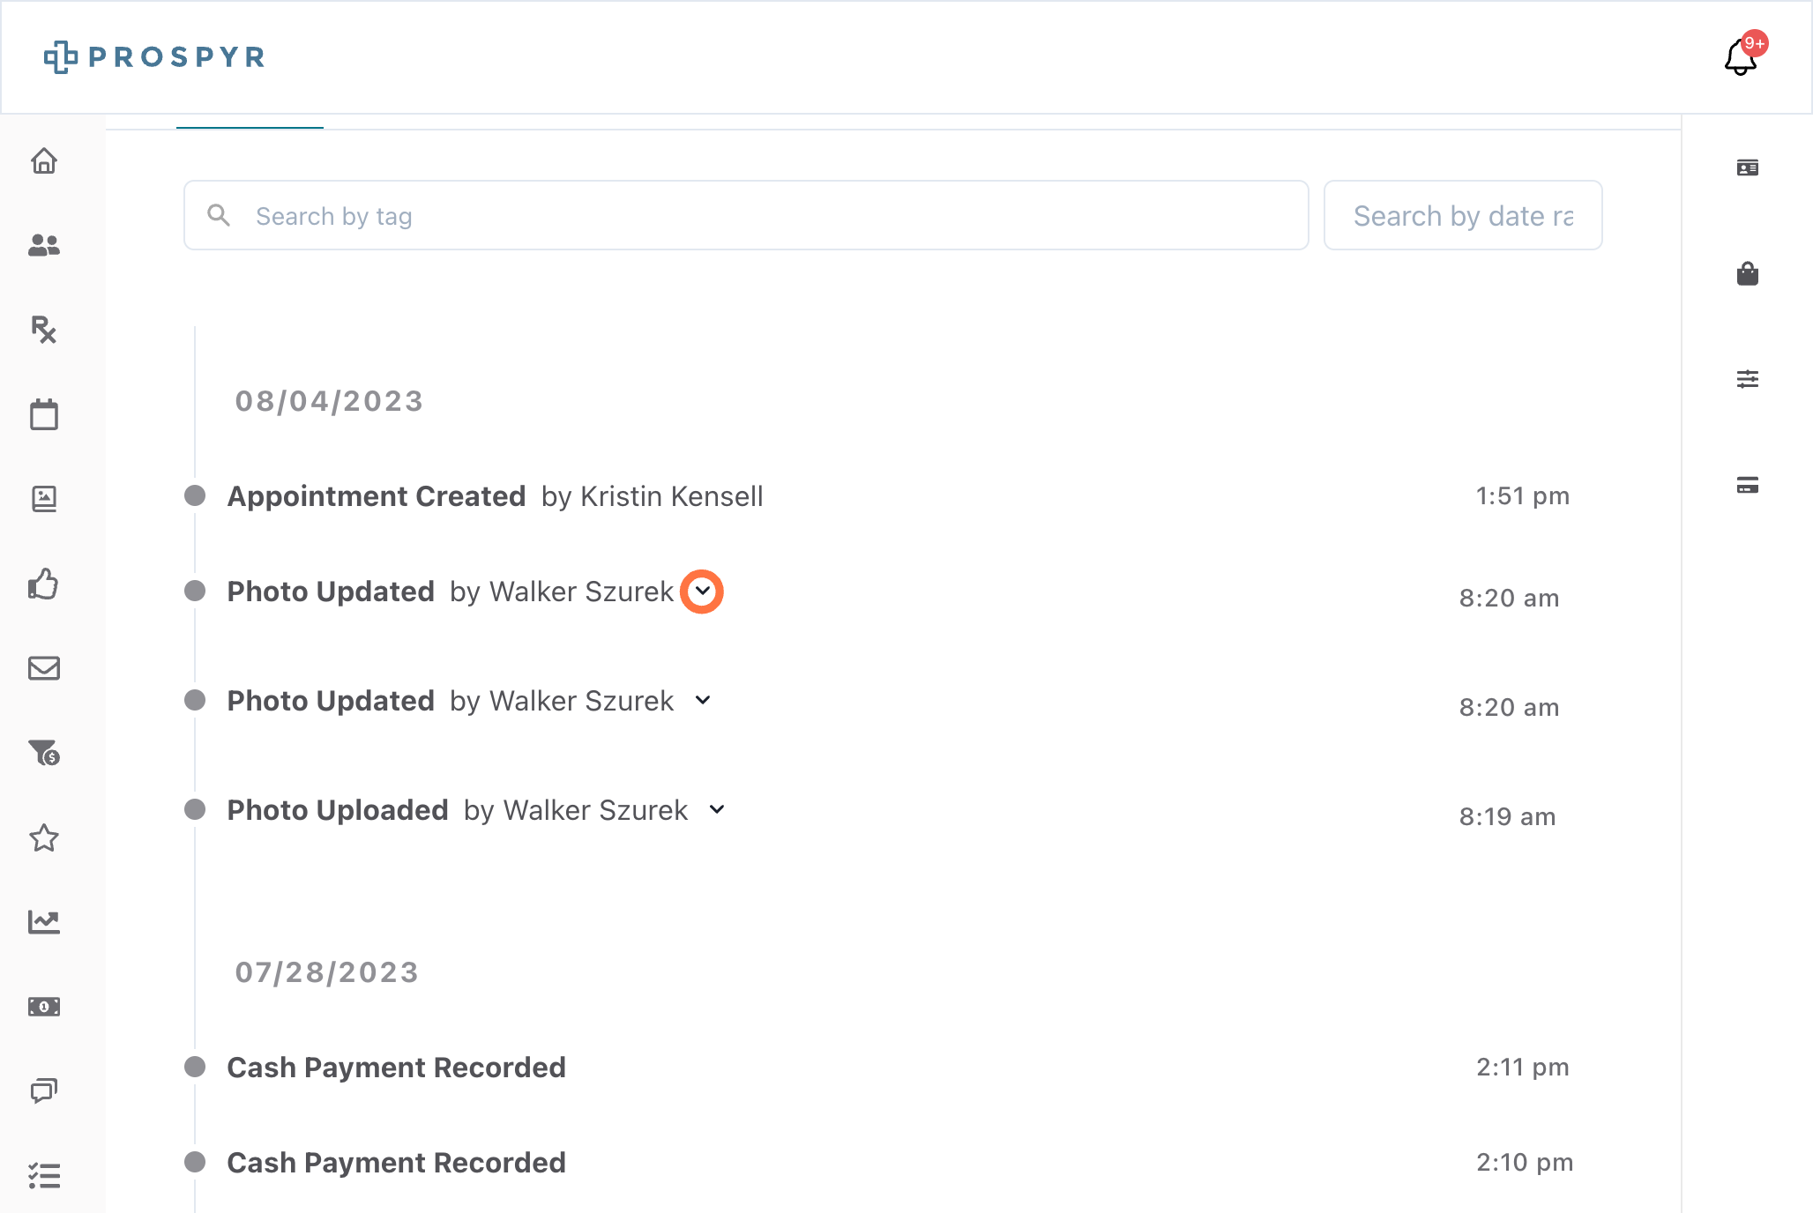Expand the highlighted Photo Updated entry chevron

tap(702, 591)
